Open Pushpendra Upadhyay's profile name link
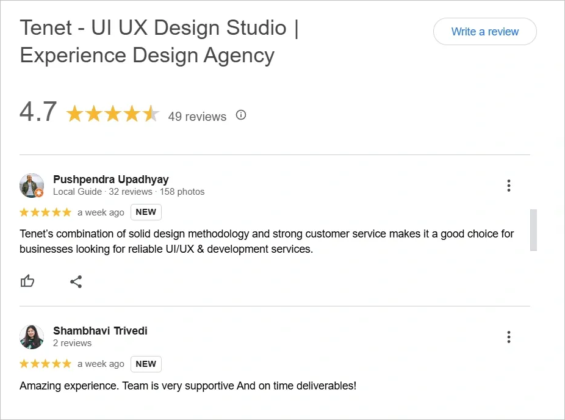The image size is (565, 420). 110,179
